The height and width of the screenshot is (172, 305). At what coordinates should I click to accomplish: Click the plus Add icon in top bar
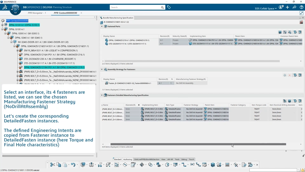pos(288,7)
